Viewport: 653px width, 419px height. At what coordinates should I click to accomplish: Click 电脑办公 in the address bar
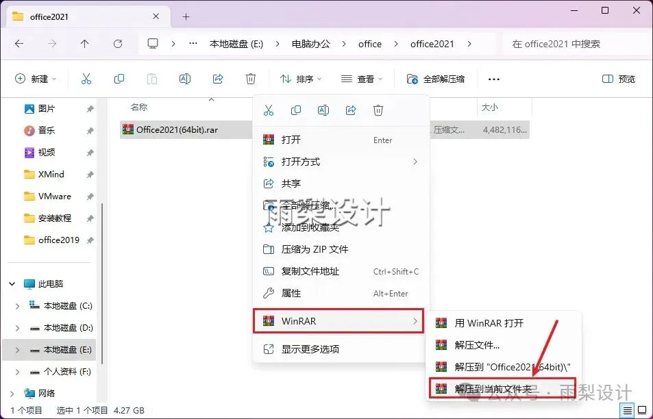[x=310, y=44]
